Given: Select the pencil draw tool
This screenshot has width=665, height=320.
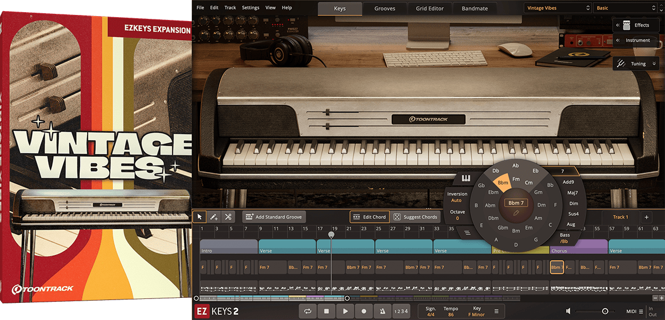Looking at the screenshot, I should 214,217.
